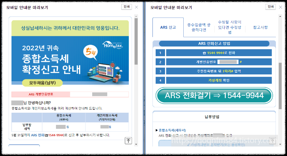Click the 종합소득세와 개인지방소득세를 미리 계산하여 sentence
The width and height of the screenshot is (287, 156).
57,108
